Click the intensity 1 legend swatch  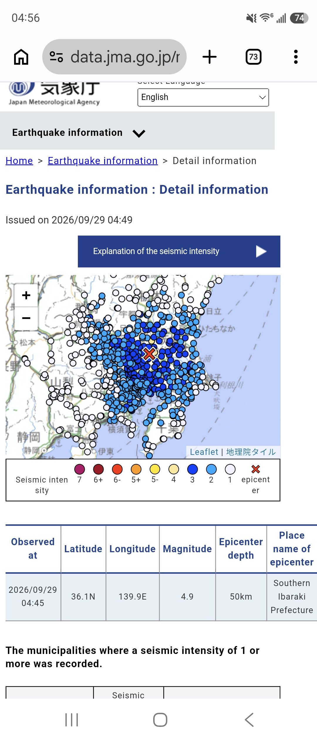click(x=230, y=469)
